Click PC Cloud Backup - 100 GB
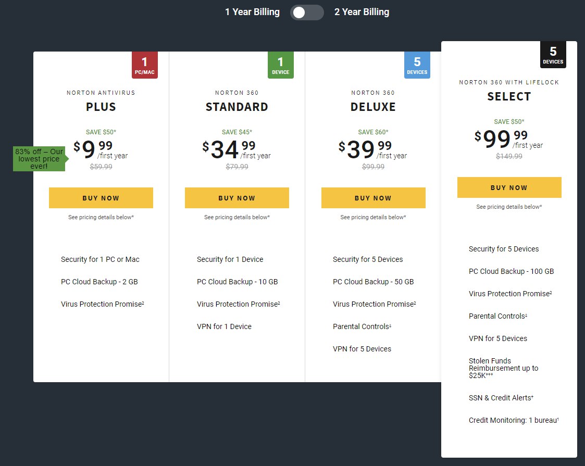The width and height of the screenshot is (585, 466). pyautogui.click(x=511, y=271)
